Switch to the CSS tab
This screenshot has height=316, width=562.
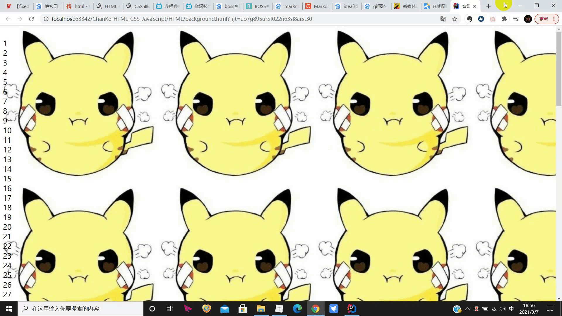click(139, 6)
